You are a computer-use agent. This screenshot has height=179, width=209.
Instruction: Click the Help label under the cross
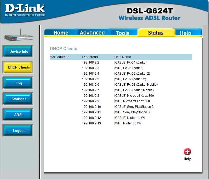pos(187,159)
